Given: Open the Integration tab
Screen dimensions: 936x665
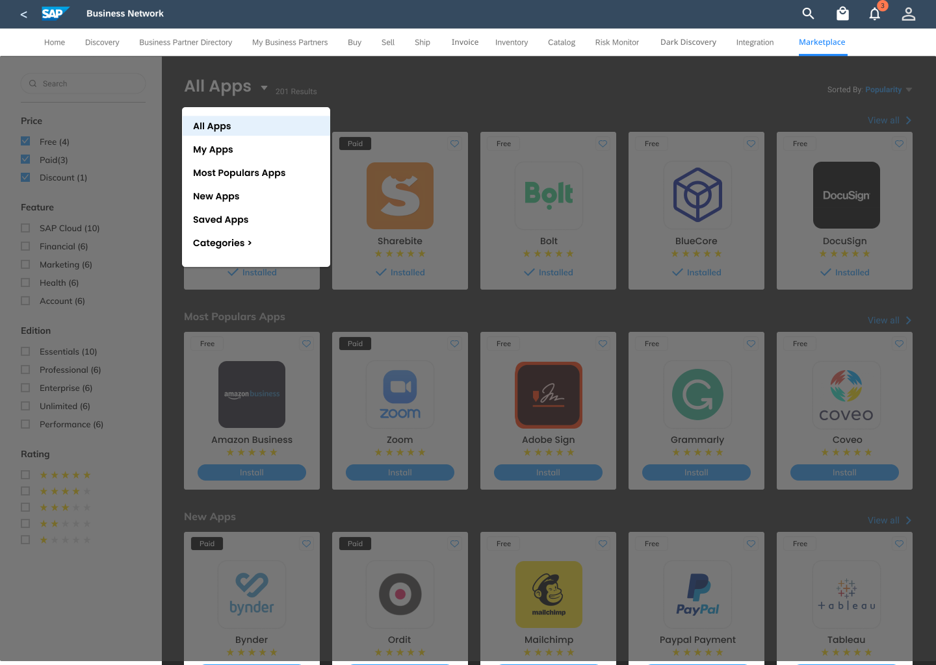Looking at the screenshot, I should 755,42.
